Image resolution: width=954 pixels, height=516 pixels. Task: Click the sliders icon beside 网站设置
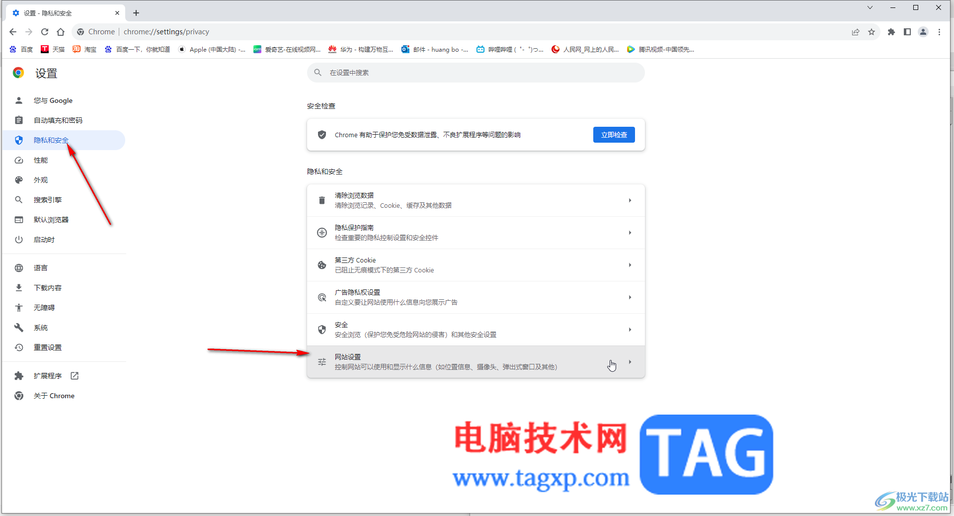click(322, 362)
